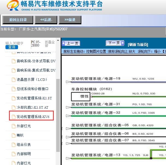166x165 pixels.
Task: Focus the 输入关键字 keyword field
Action: tap(14, 43)
